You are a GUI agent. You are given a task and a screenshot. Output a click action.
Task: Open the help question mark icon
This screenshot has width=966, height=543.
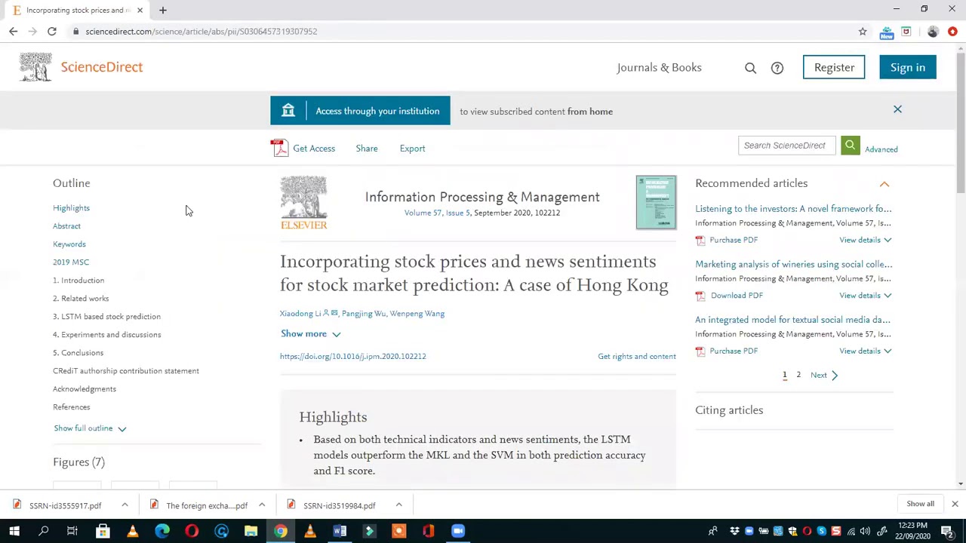tap(777, 68)
